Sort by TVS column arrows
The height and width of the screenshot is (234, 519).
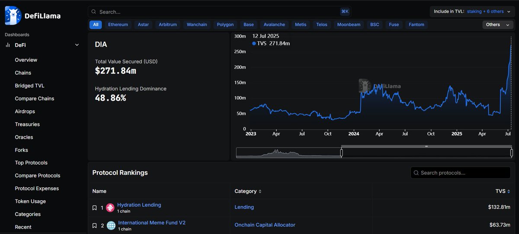point(509,191)
